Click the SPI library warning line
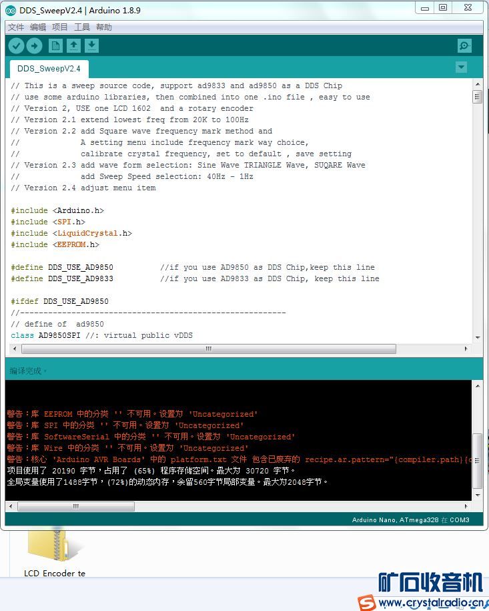 (x=125, y=425)
